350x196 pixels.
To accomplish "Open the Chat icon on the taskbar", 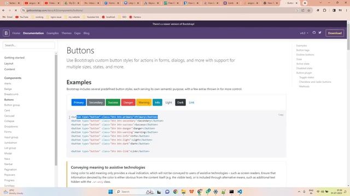I will pos(167,192).
